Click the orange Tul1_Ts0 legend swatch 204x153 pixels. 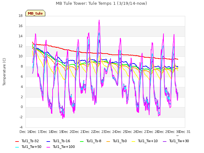[108, 142]
